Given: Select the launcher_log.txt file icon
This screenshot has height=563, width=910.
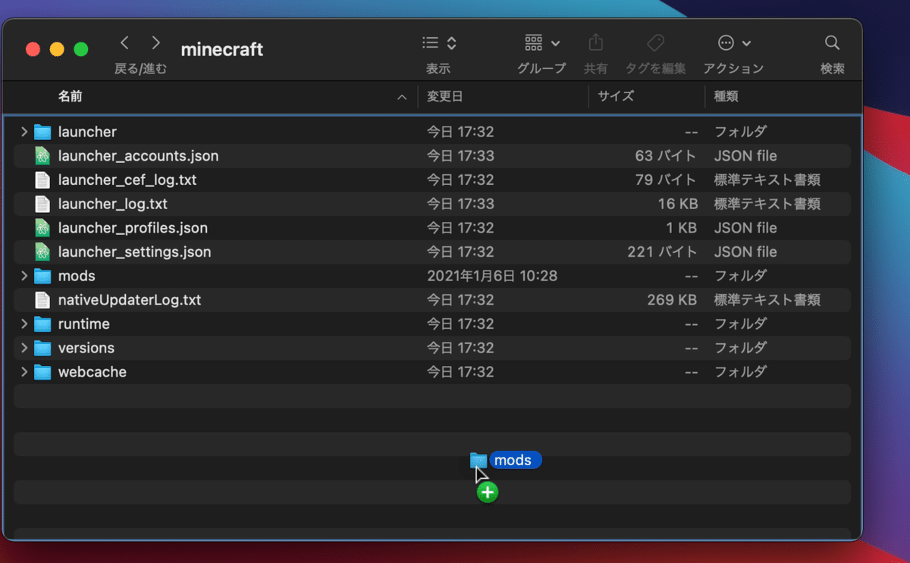Looking at the screenshot, I should 42,204.
